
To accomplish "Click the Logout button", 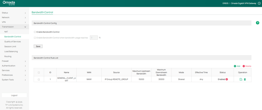I will [x=14, y=95].
